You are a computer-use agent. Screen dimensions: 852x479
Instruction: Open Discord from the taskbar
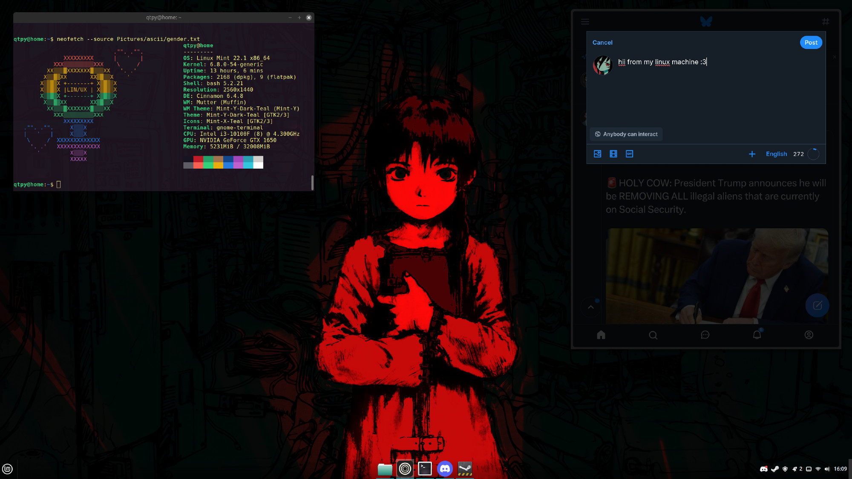pyautogui.click(x=445, y=469)
